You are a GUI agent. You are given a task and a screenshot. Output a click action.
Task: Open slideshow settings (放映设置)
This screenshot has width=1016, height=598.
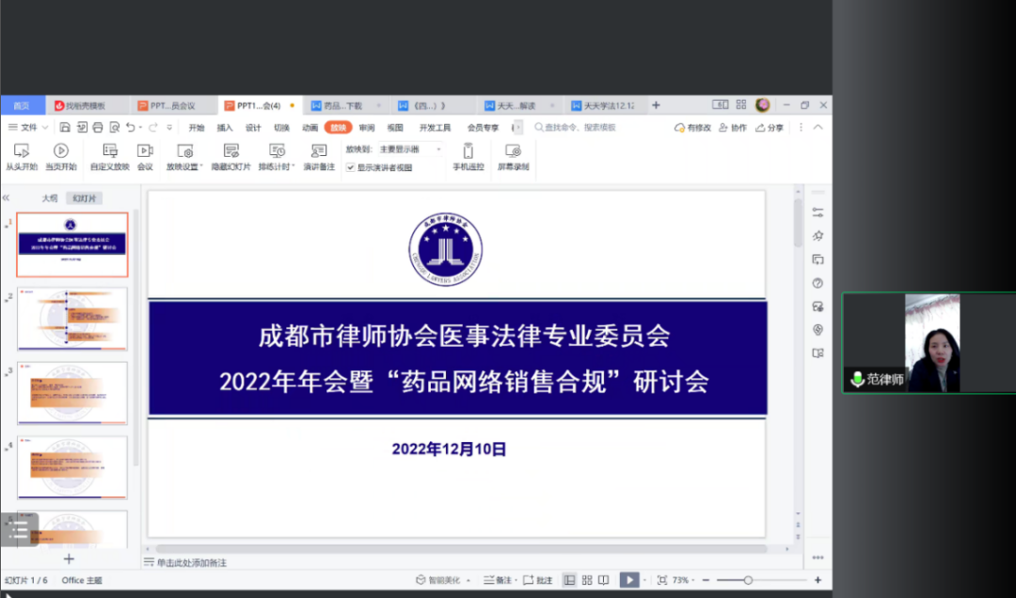pyautogui.click(x=184, y=157)
